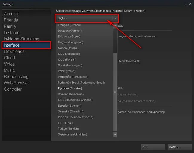Choose Deutsch (German) from the list
Image resolution: width=194 pixels, height=153 pixels.
pos(85,31)
